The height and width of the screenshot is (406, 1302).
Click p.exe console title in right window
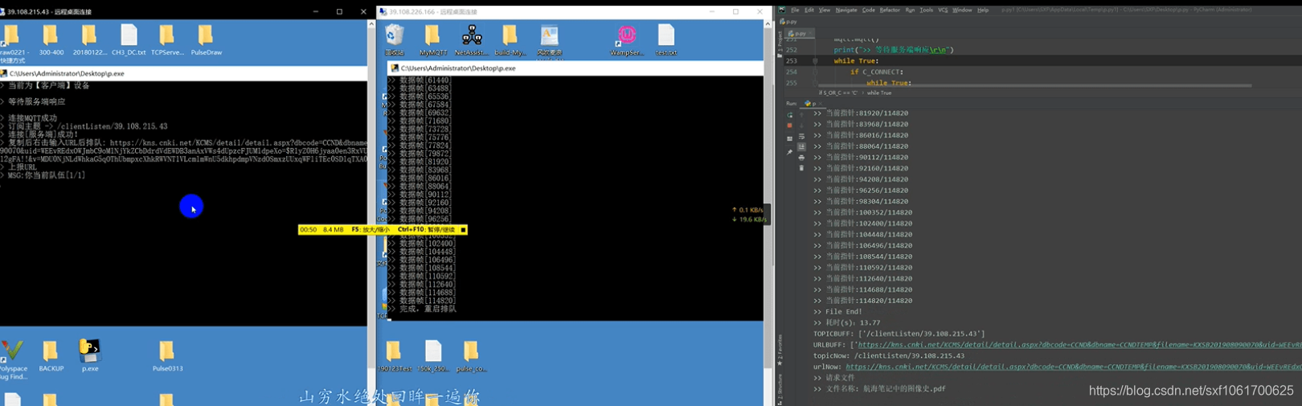458,68
